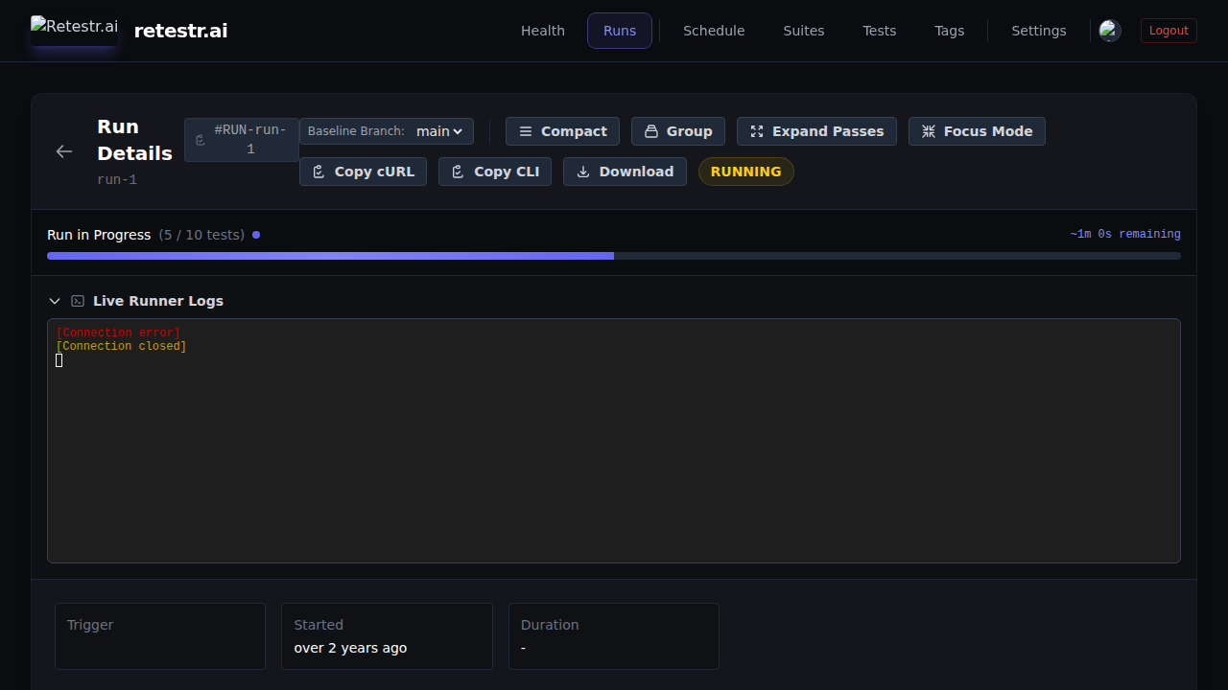
Task: Select main from the branch selector
Action: pos(438,131)
